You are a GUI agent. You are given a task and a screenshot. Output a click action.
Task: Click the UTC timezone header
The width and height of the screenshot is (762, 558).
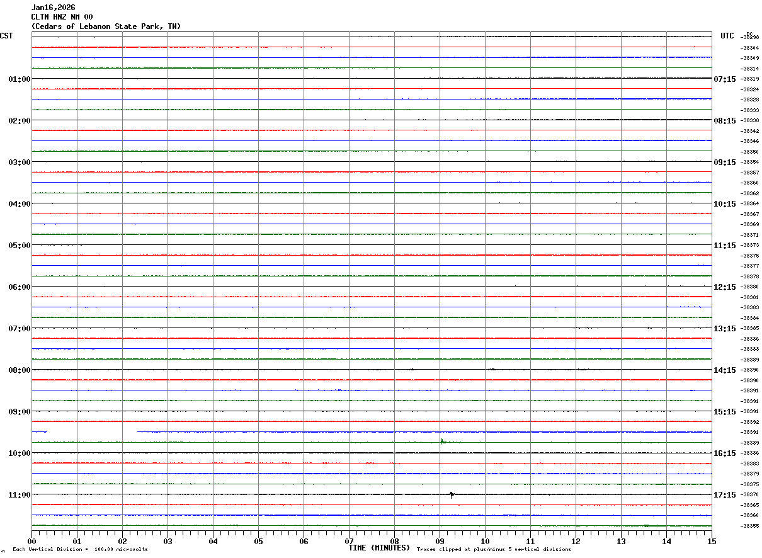(727, 36)
